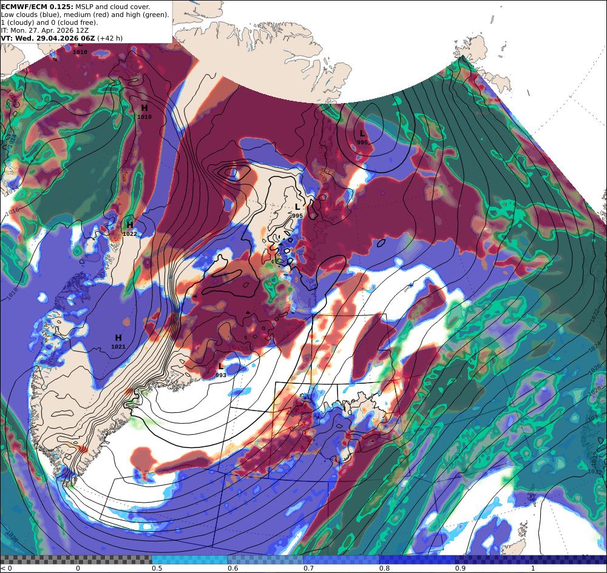Click the L 995 low over the central island
Image resolution: width=607 pixels, height=573 pixels.
(297, 211)
